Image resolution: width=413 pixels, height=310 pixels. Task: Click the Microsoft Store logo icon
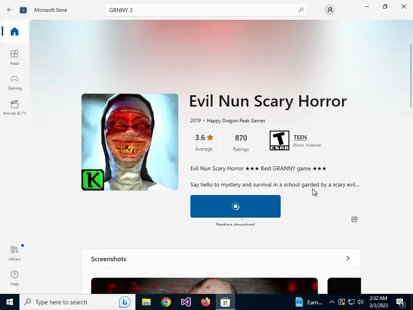(23, 10)
